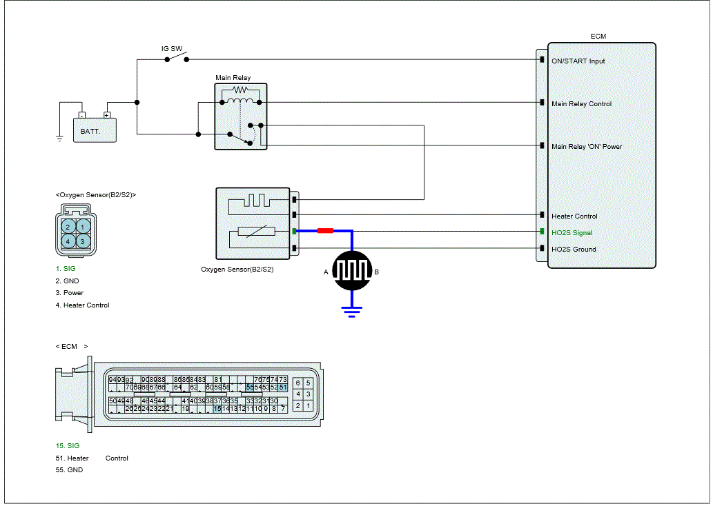
Task: Click pin 6 in the small ECM connector block
Action: [298, 383]
